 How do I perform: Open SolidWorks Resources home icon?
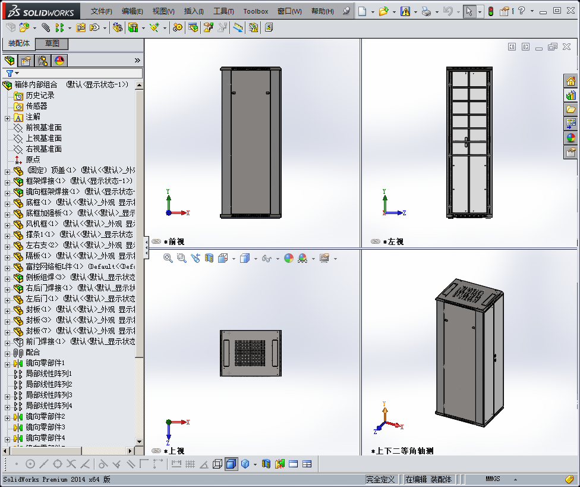tap(570, 81)
